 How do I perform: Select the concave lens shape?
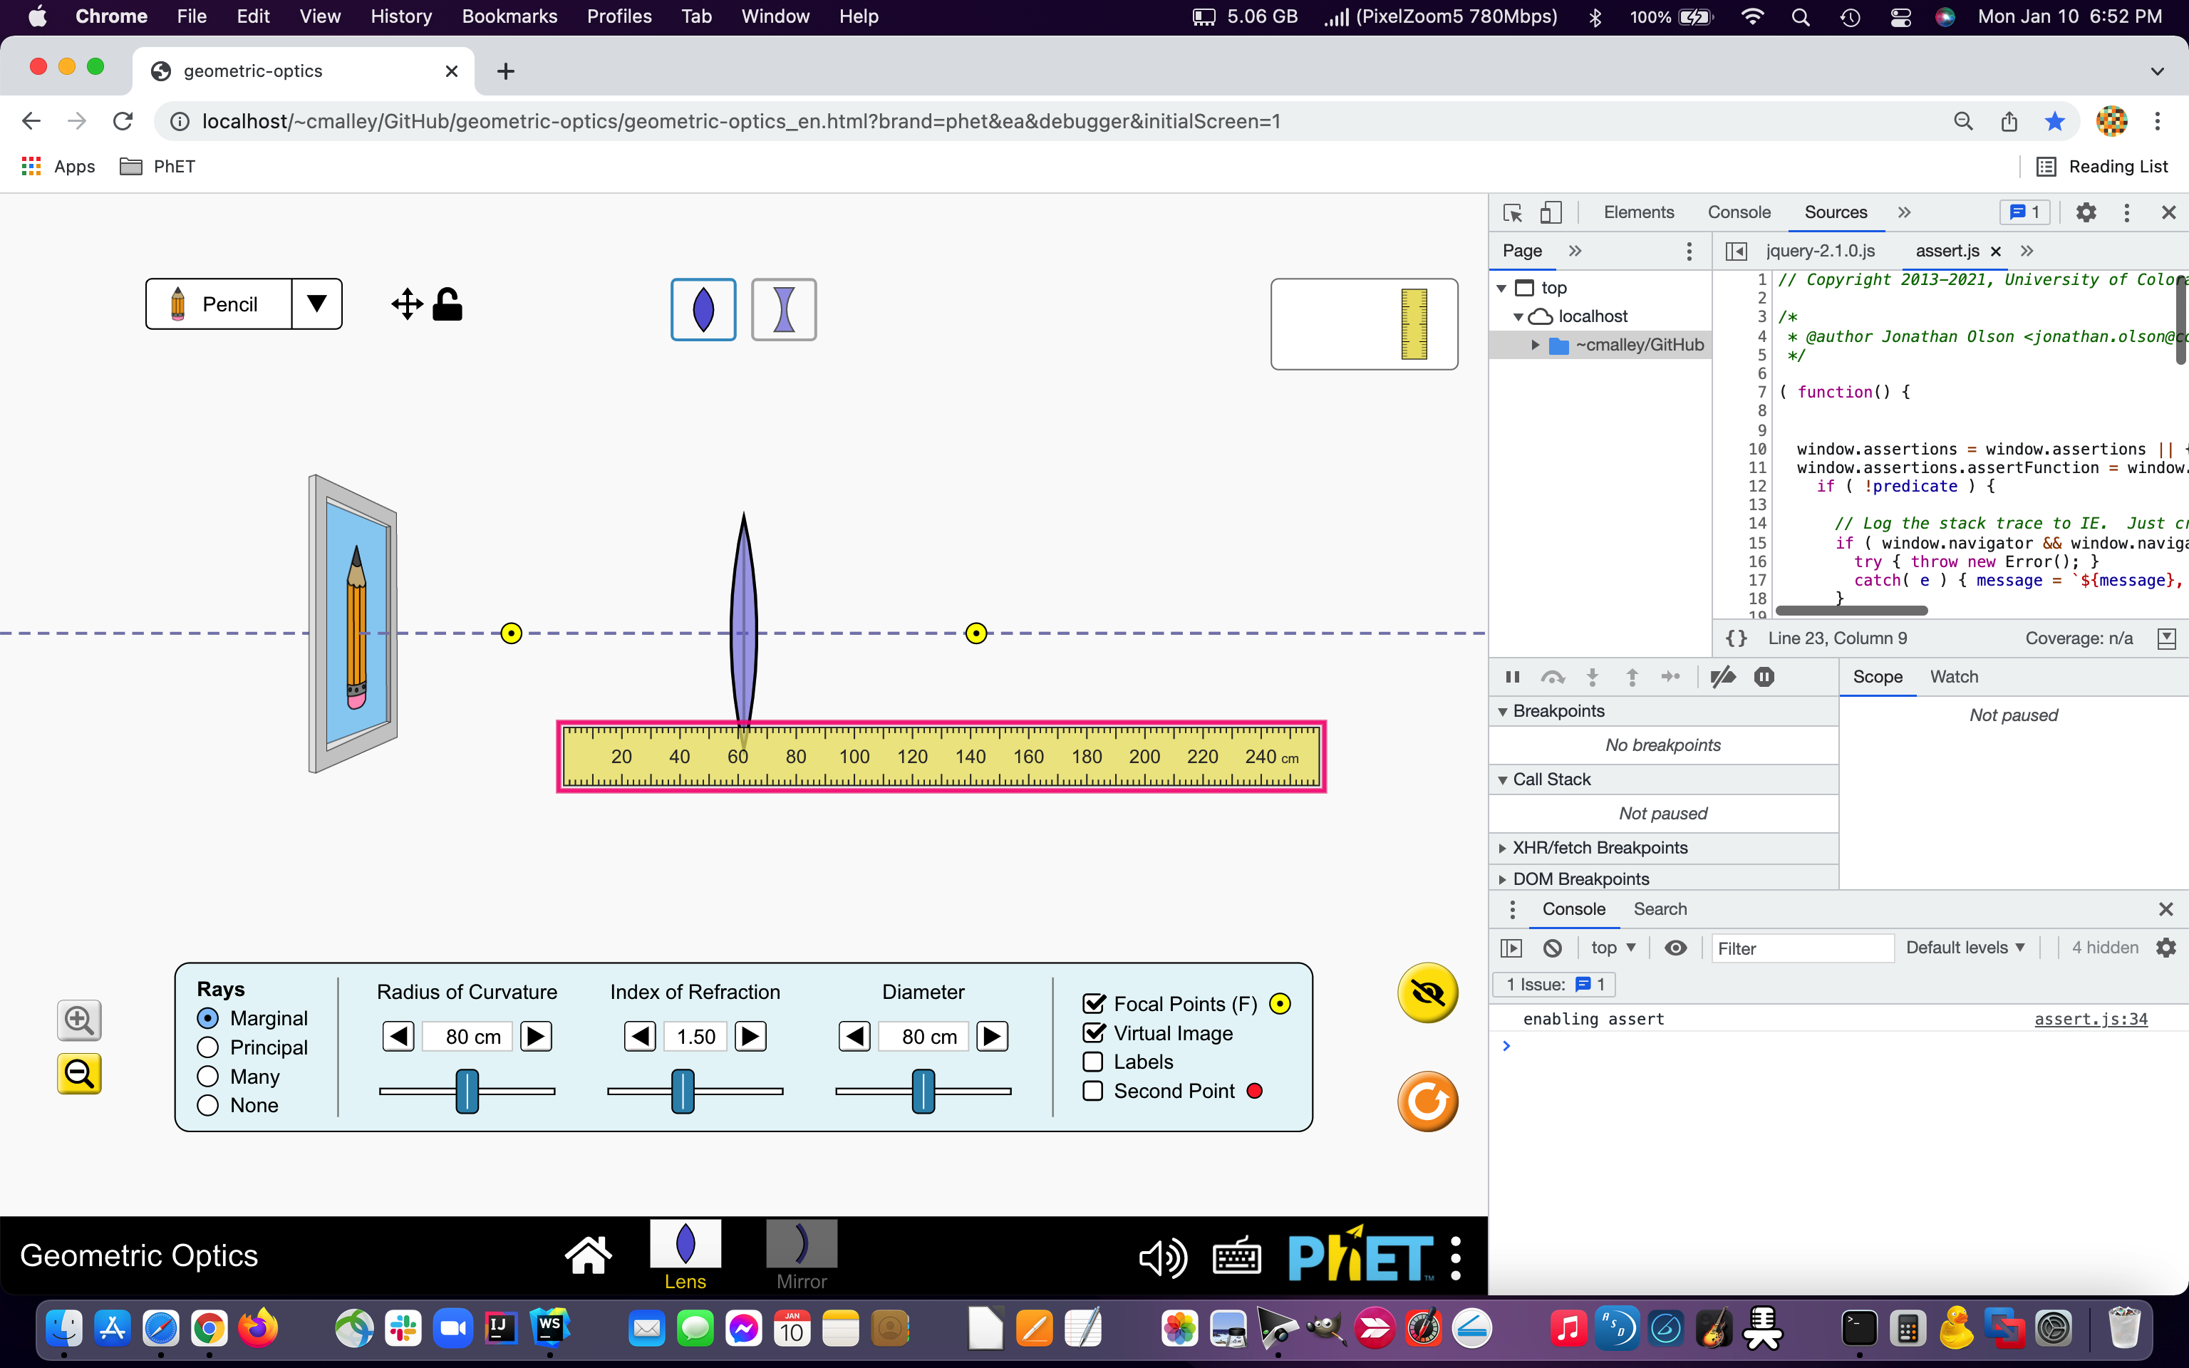tap(783, 309)
